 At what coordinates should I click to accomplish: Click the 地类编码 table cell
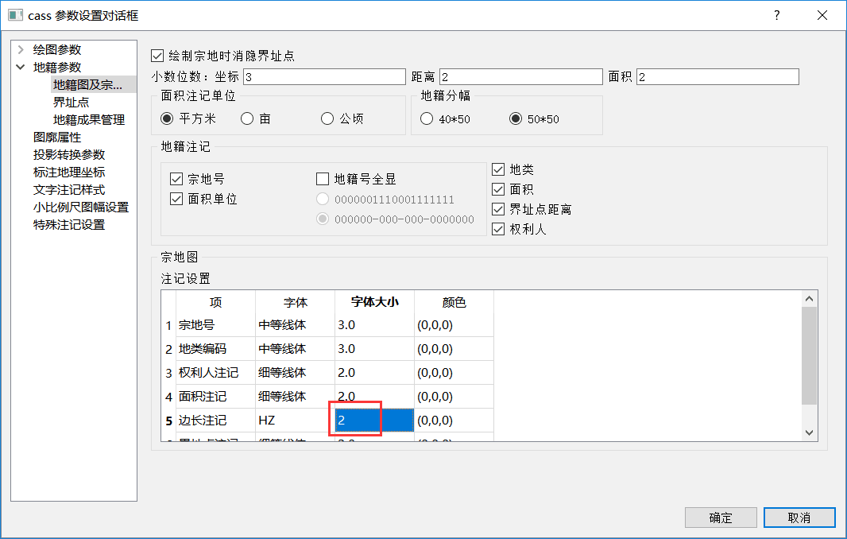click(x=215, y=349)
